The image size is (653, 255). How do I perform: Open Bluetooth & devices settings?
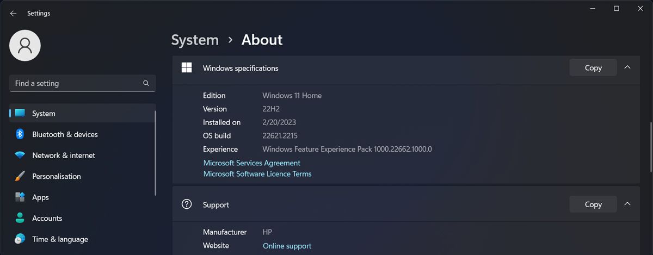(83, 134)
